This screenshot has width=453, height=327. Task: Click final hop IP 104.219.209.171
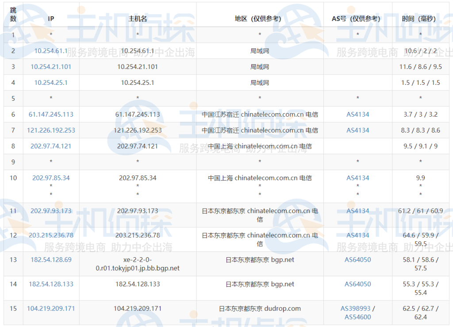(51, 308)
